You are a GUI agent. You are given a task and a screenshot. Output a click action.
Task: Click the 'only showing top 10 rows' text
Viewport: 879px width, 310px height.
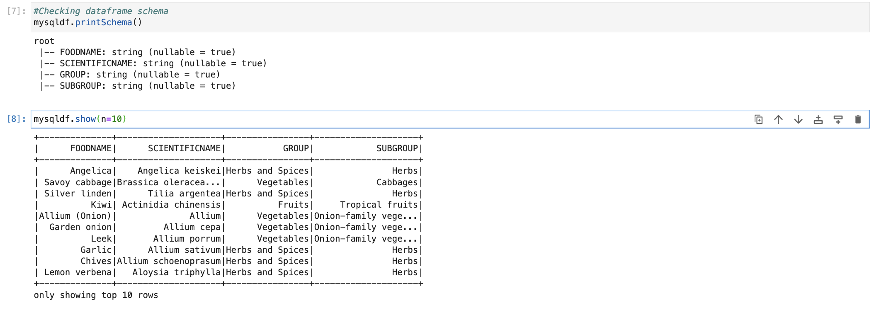point(96,295)
